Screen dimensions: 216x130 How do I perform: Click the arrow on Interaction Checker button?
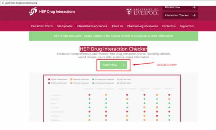tap(194, 15)
